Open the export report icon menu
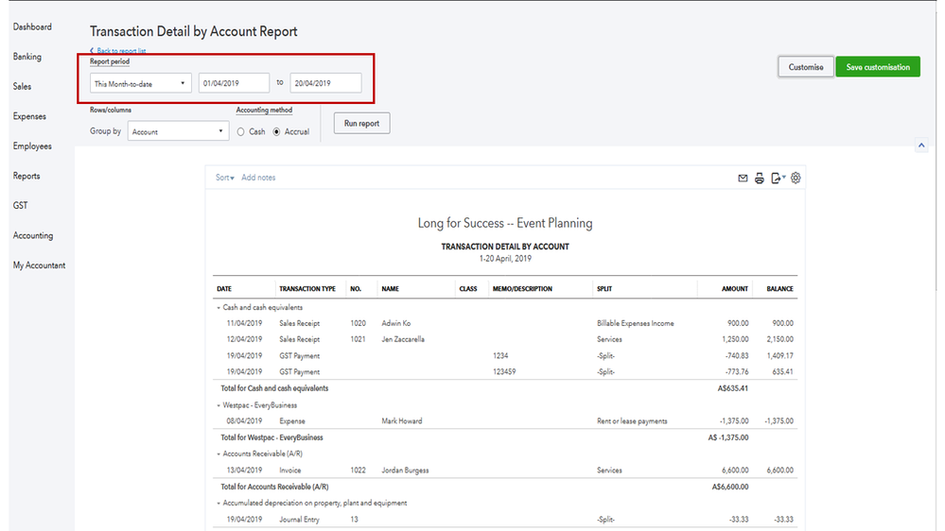945x531 pixels. pos(778,178)
